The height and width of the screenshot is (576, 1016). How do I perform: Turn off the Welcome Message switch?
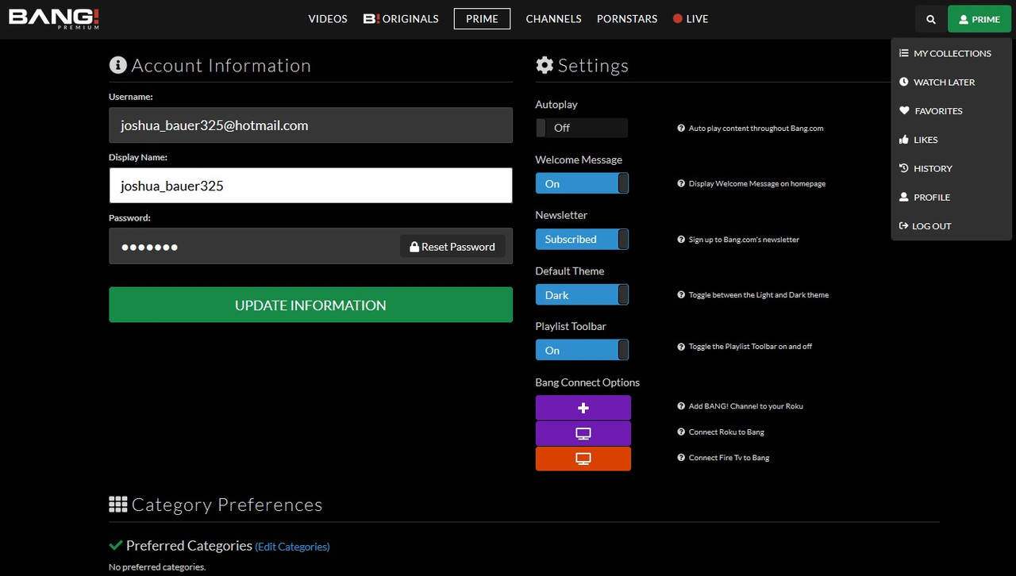(582, 183)
